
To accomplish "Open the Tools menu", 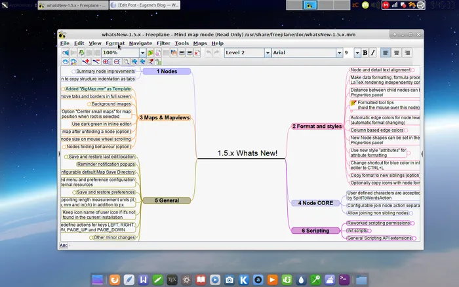I will (182, 43).
